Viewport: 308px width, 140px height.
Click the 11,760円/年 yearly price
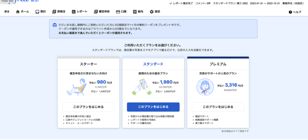[101, 87]
